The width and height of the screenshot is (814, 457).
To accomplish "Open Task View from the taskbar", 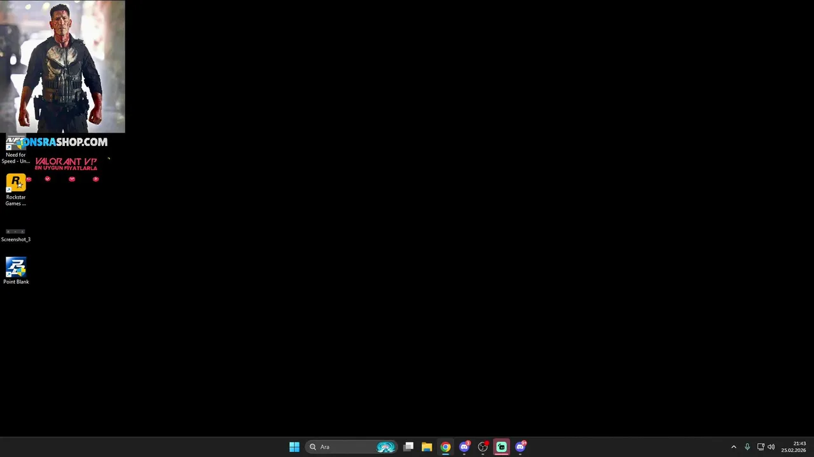I will point(408,447).
